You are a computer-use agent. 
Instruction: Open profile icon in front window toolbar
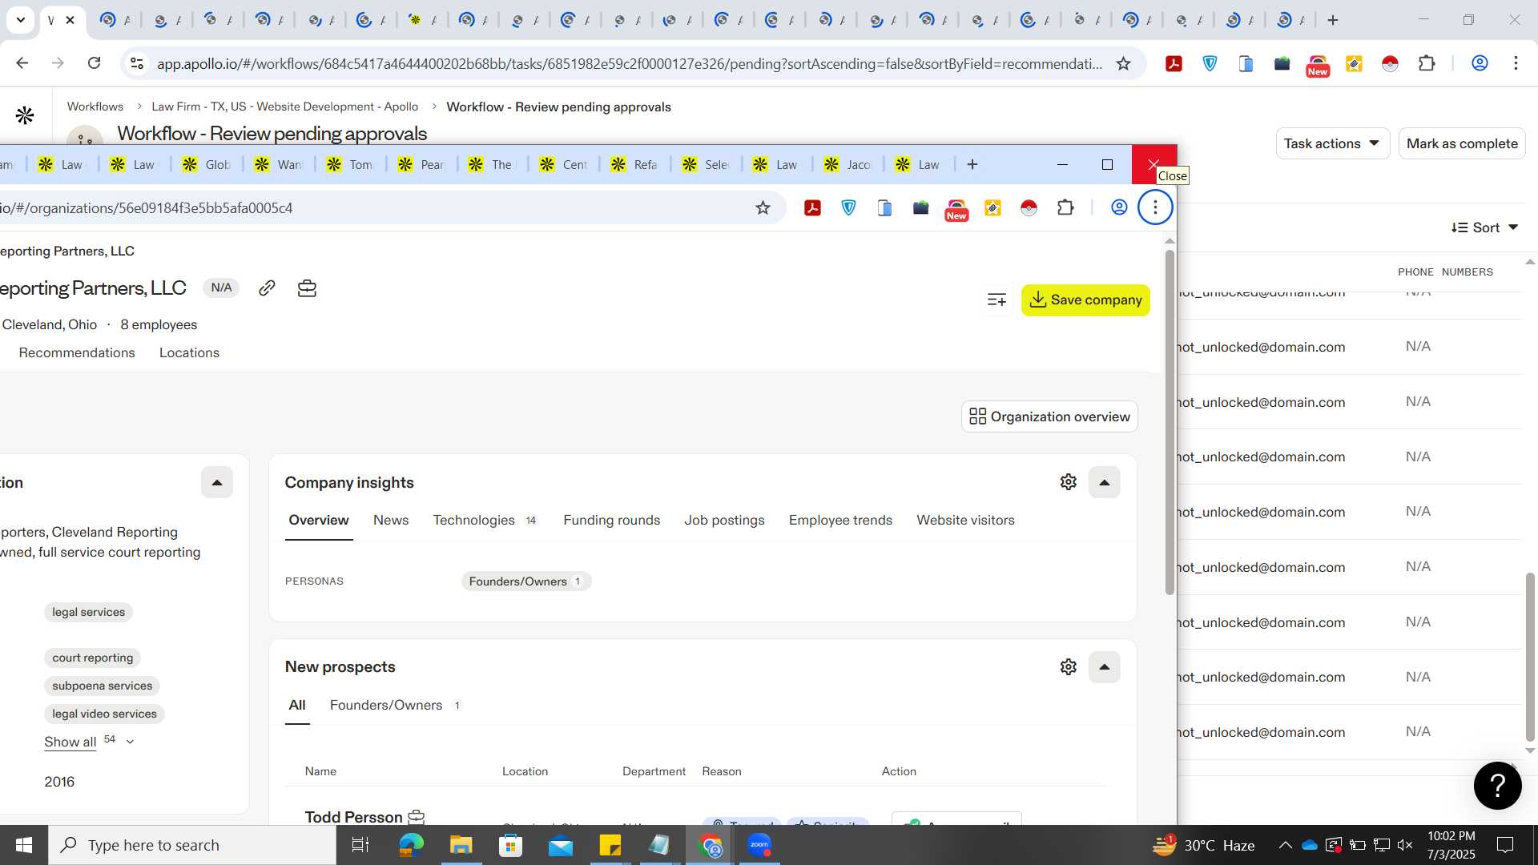(x=1119, y=208)
